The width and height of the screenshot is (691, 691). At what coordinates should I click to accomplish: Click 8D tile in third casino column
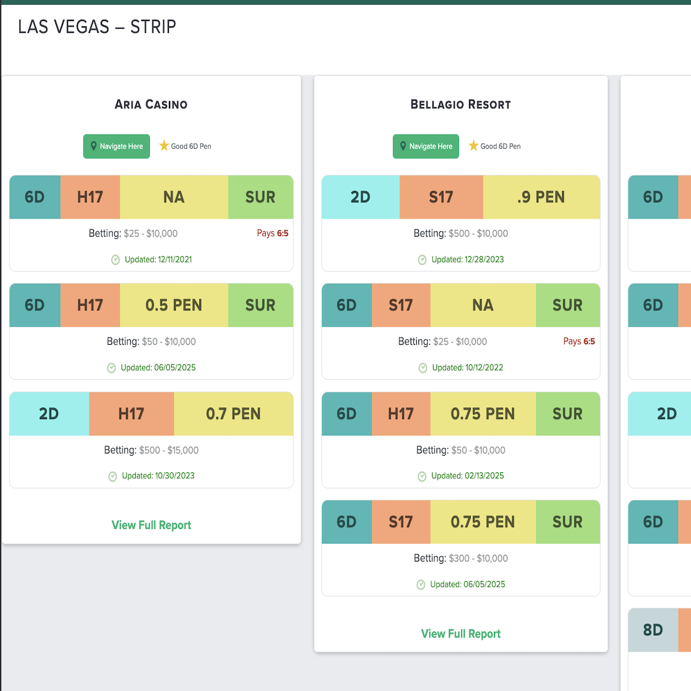click(x=653, y=630)
